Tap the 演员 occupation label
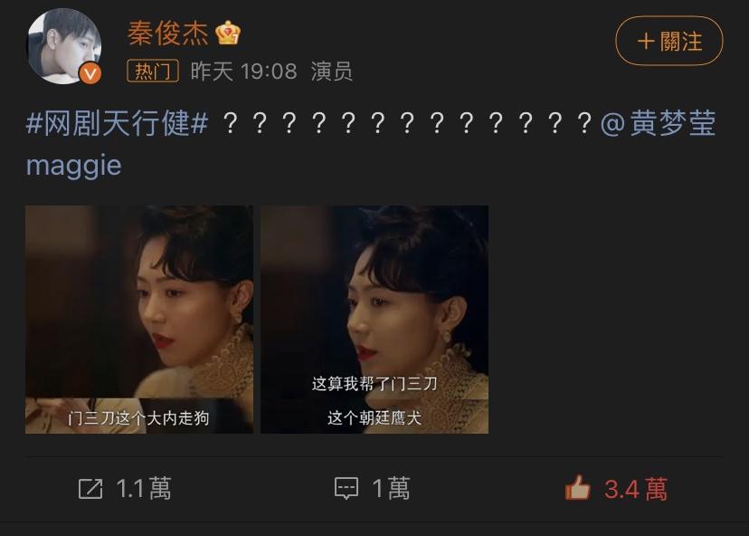This screenshot has width=749, height=536. point(331,72)
